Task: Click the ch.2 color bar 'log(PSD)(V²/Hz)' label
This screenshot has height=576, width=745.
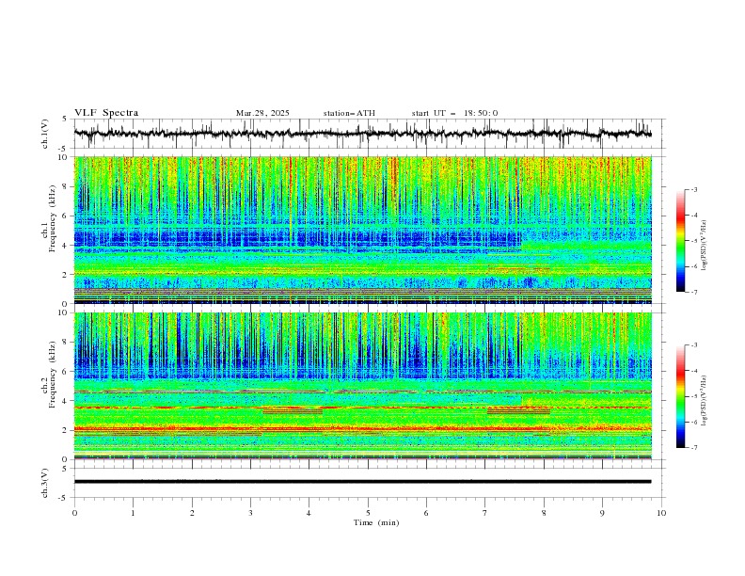Action: tap(705, 400)
